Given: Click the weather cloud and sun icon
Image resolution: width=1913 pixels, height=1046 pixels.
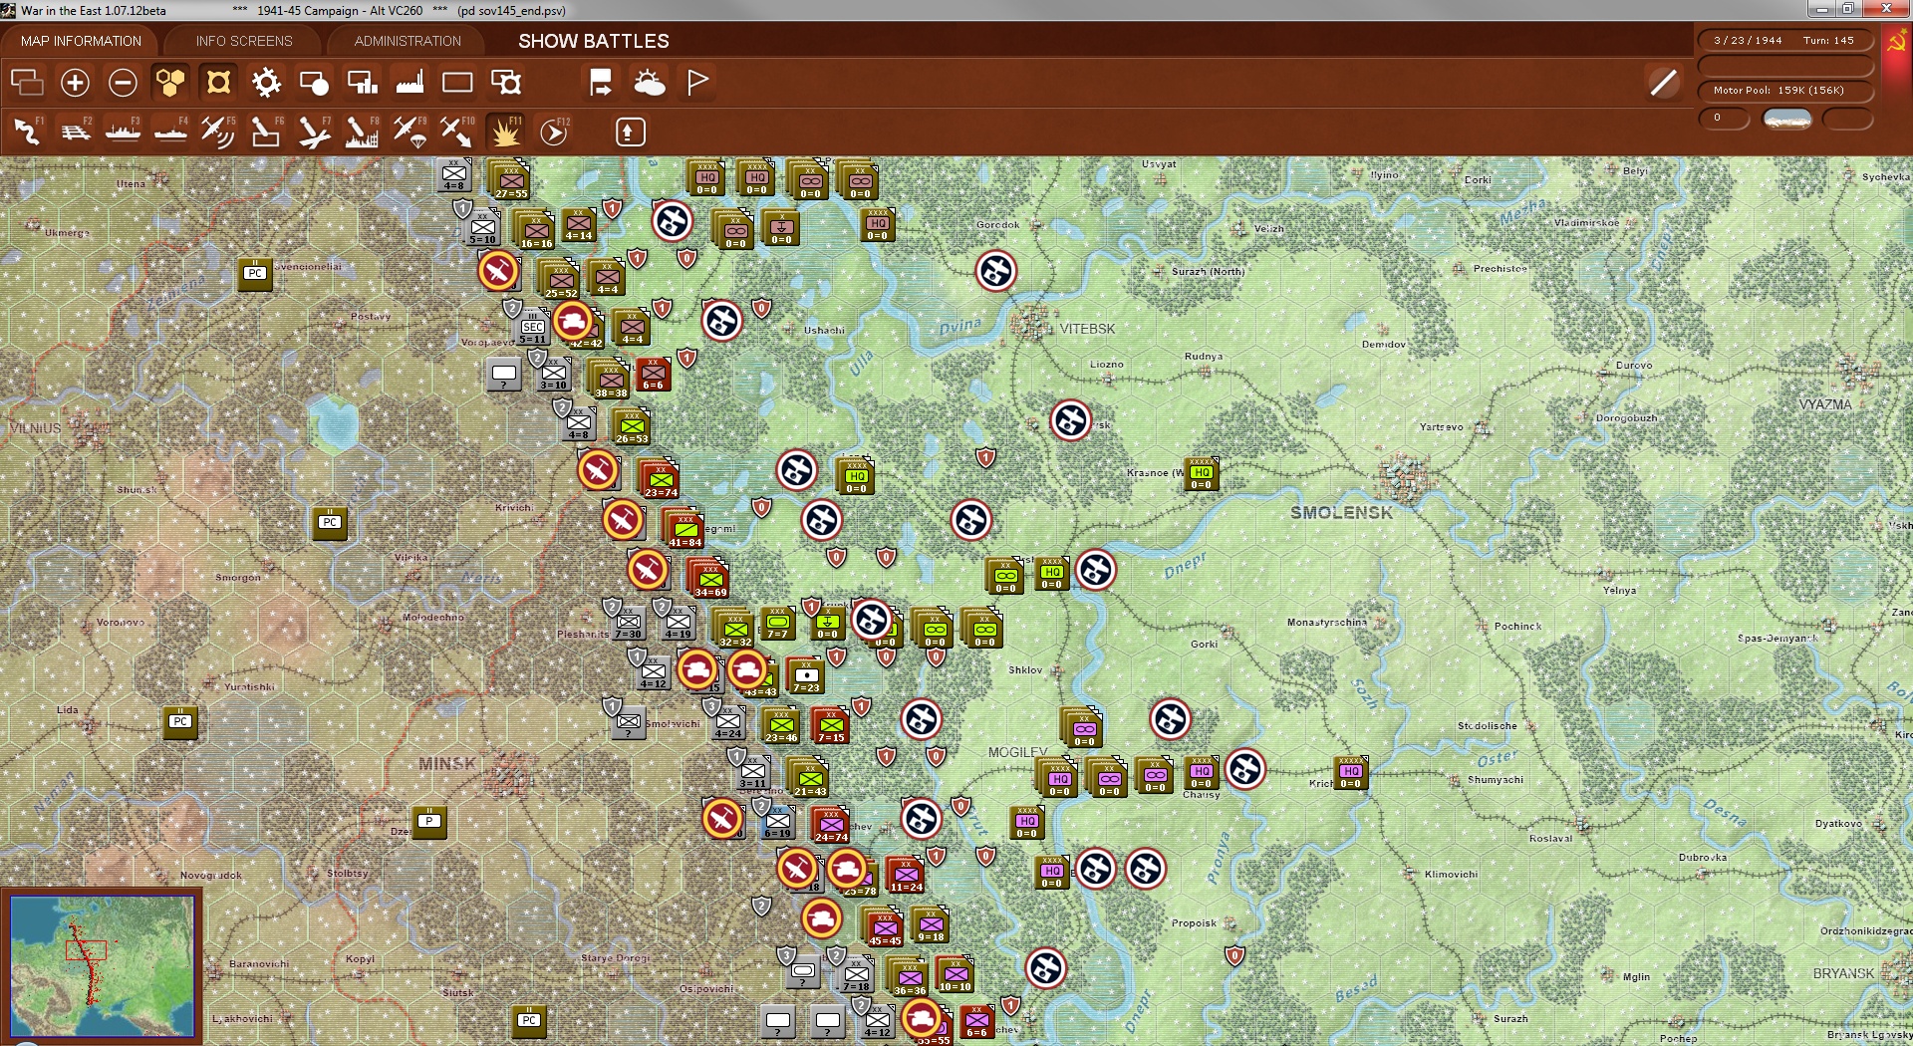Looking at the screenshot, I should pyautogui.click(x=650, y=82).
